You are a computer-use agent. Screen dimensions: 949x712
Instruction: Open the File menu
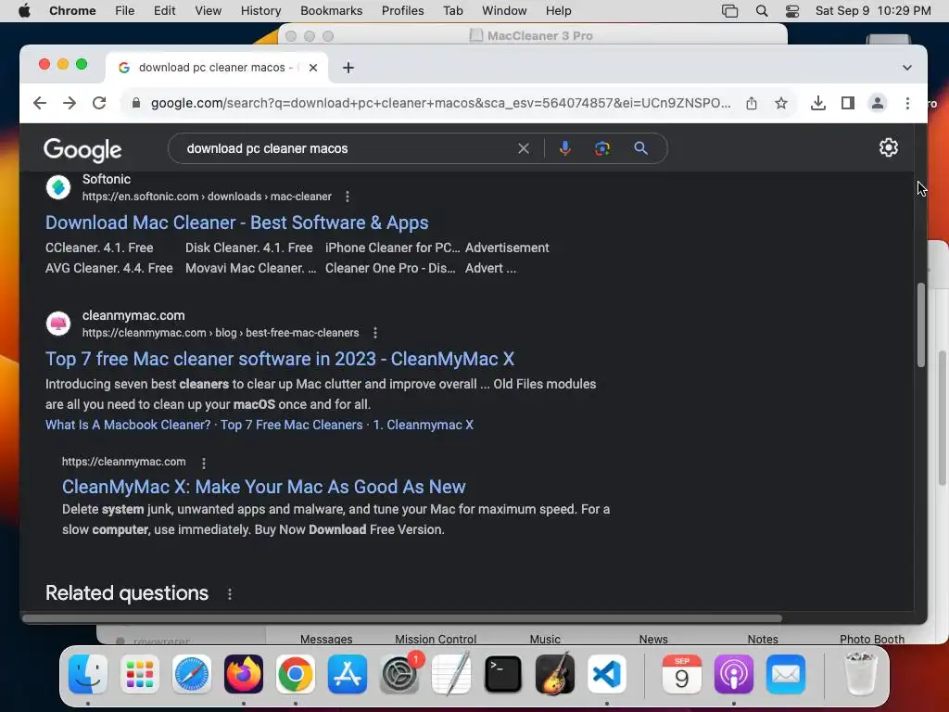(x=125, y=11)
